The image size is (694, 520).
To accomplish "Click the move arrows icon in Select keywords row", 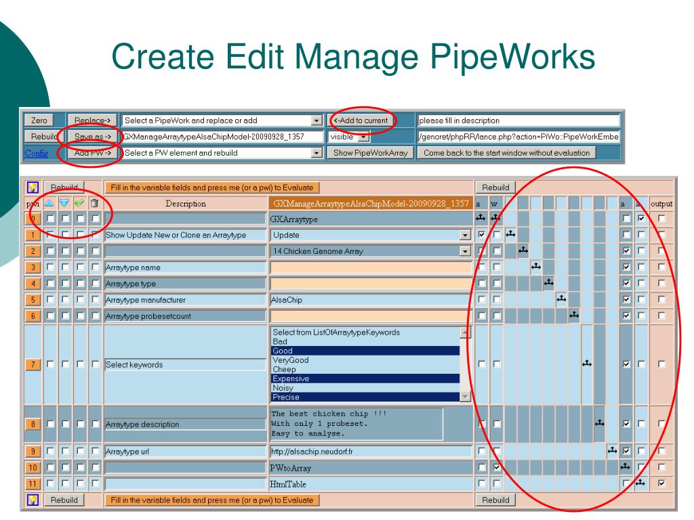I will pyautogui.click(x=587, y=364).
